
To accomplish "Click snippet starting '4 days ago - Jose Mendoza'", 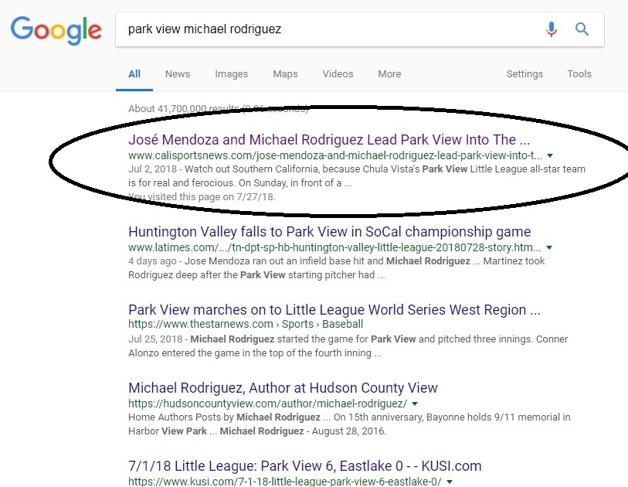I will point(337,267).
